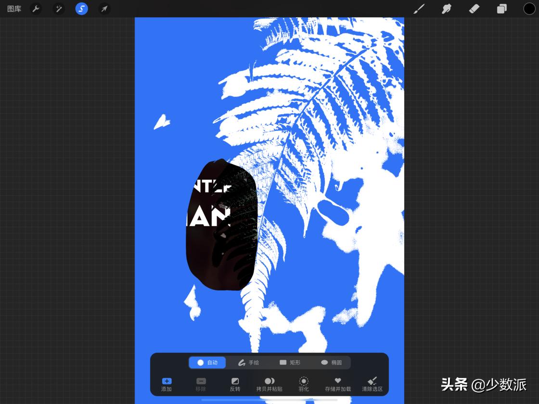
Task: Select the Paint brush tool
Action: tap(419, 8)
